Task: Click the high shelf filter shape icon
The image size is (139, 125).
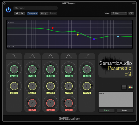Action: [87, 56]
